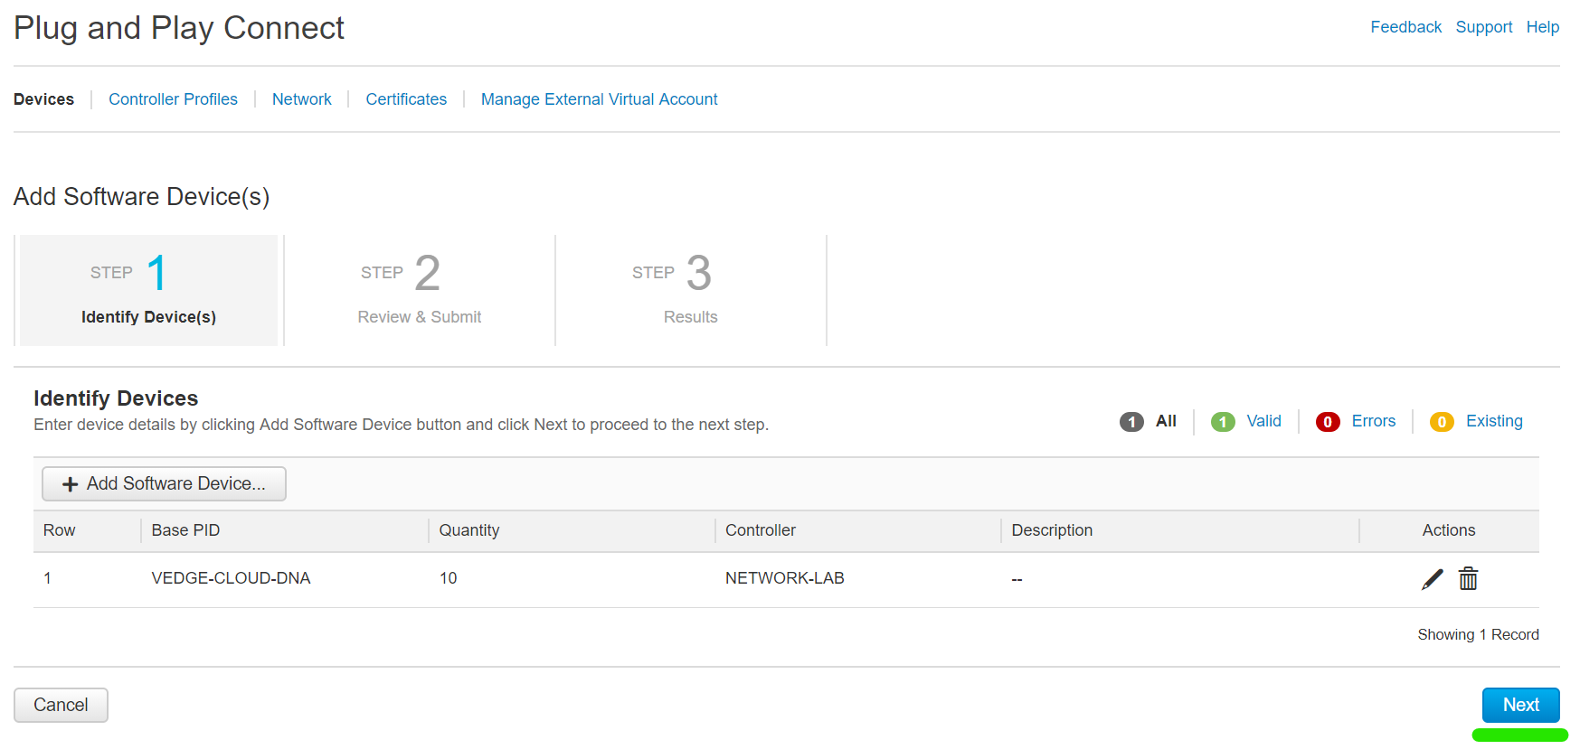Click the Identify Devices heading

click(x=116, y=398)
